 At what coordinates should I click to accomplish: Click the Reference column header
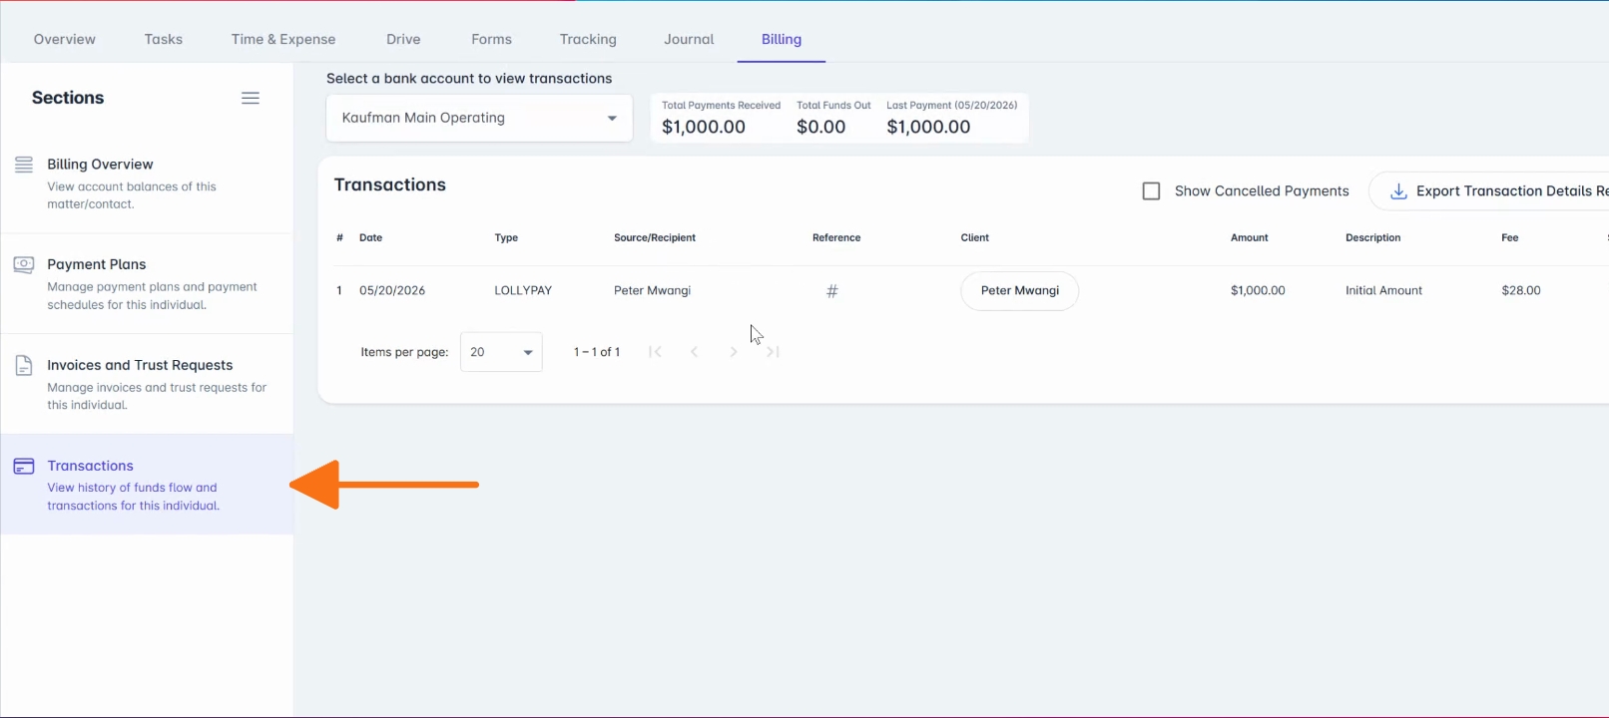[x=836, y=238]
